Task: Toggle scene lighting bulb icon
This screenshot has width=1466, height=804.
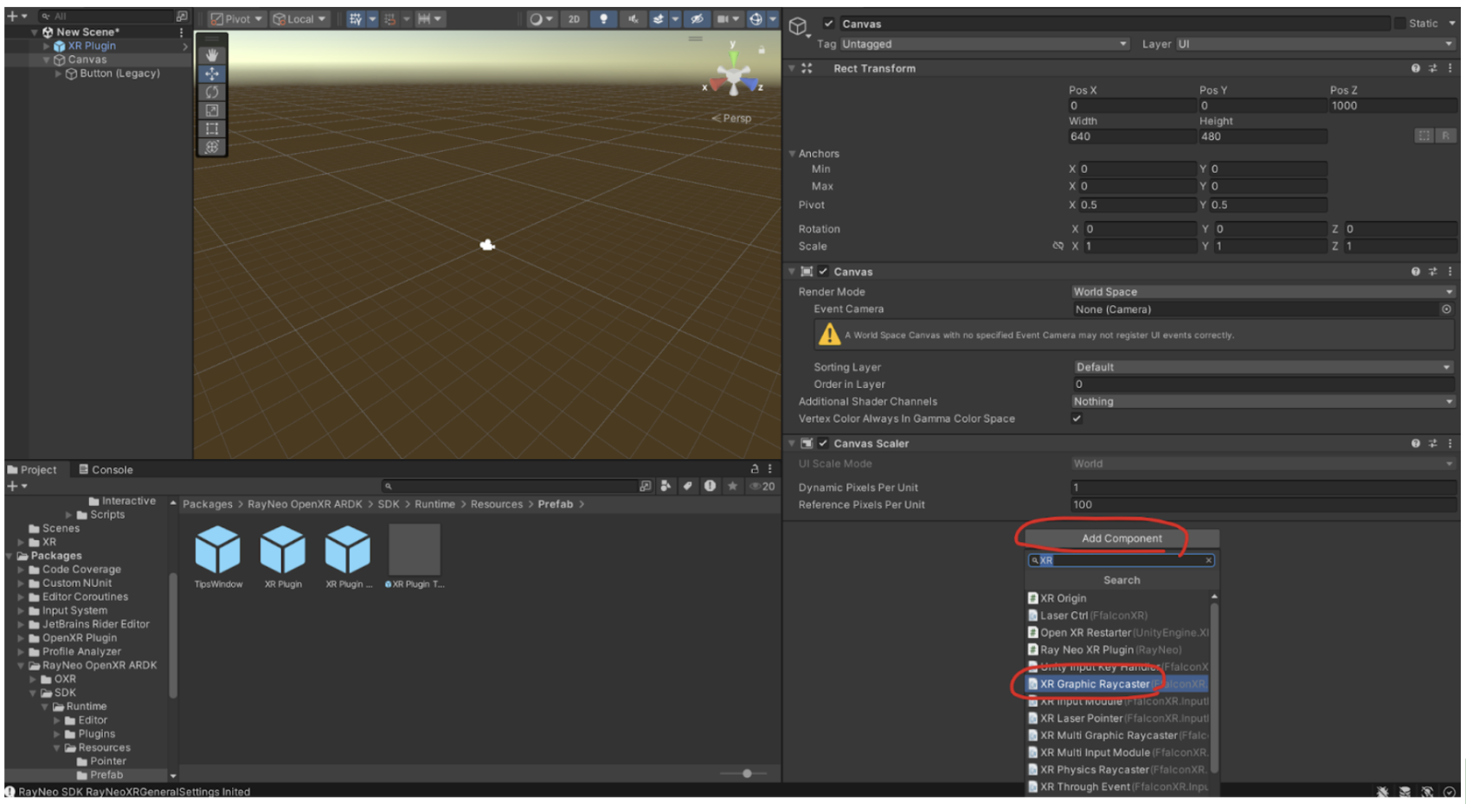Action: (604, 19)
